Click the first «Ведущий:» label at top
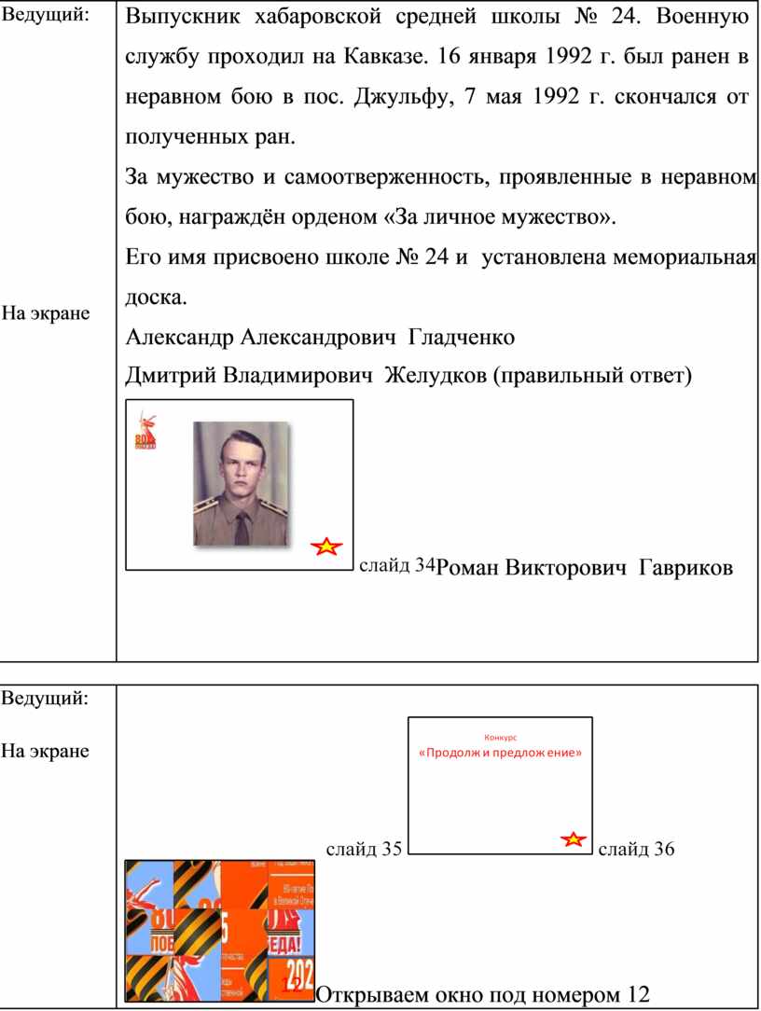761x1011 pixels. 45,14
